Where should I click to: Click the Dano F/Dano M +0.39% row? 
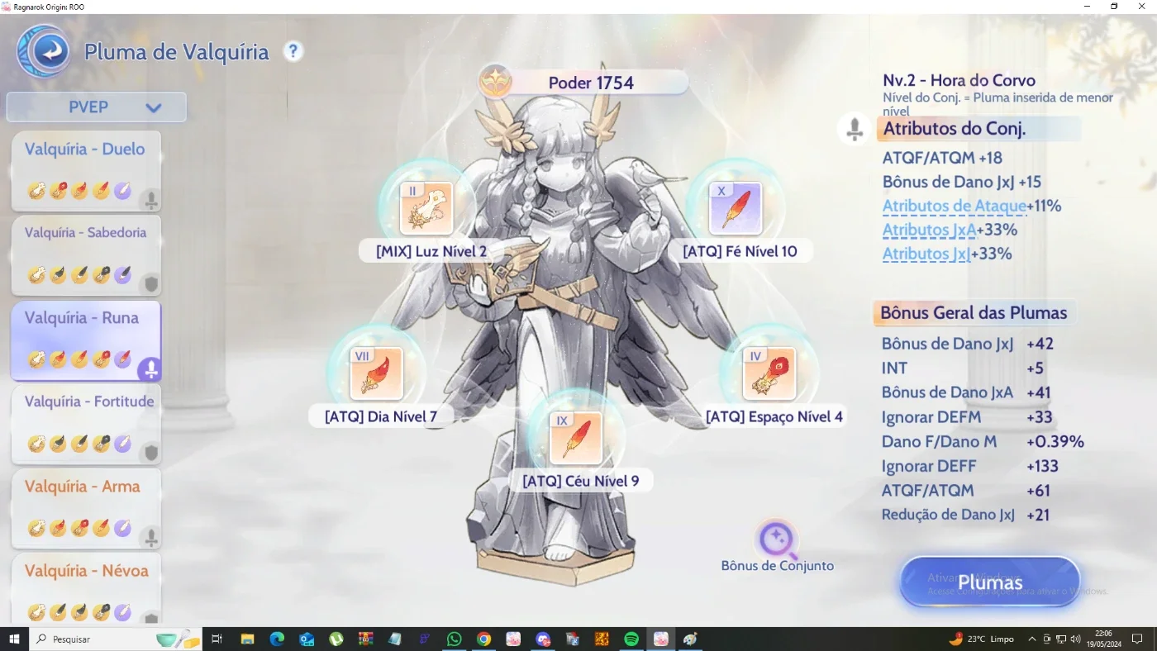[983, 442]
